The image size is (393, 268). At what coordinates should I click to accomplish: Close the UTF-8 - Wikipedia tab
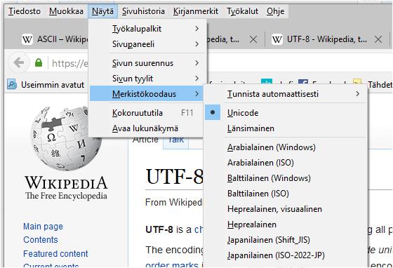pyautogui.click(x=378, y=39)
